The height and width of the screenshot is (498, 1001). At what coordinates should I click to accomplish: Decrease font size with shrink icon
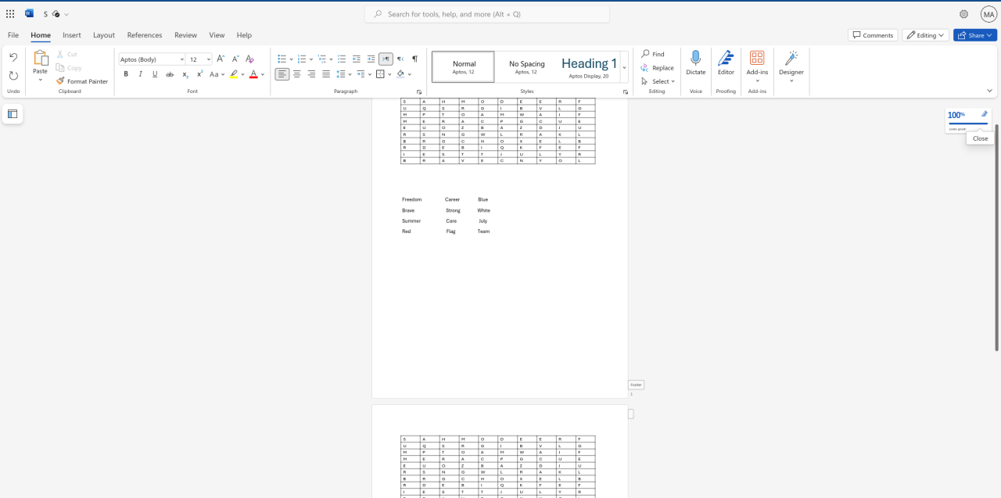(235, 59)
